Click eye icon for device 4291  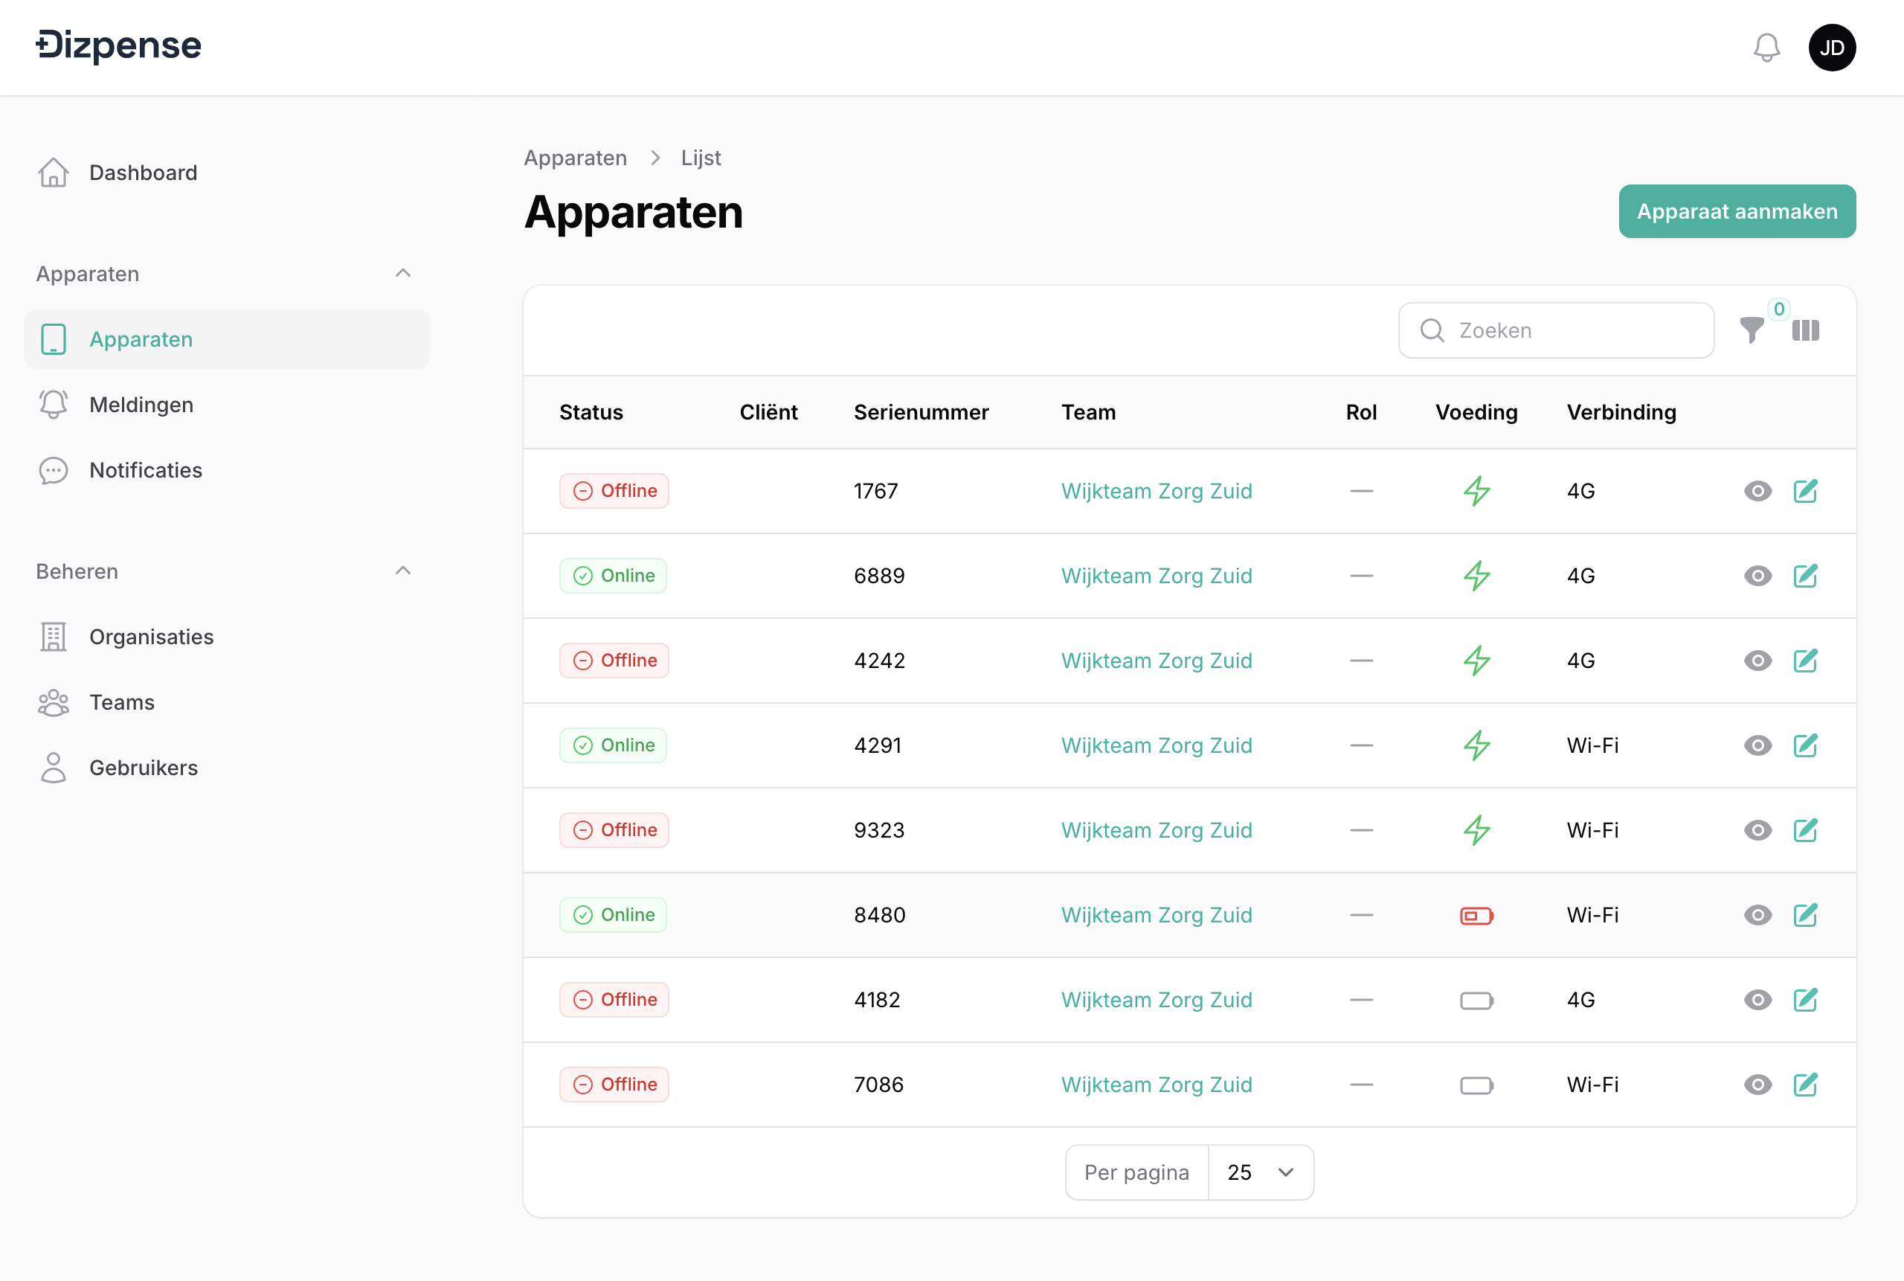pyautogui.click(x=1757, y=746)
